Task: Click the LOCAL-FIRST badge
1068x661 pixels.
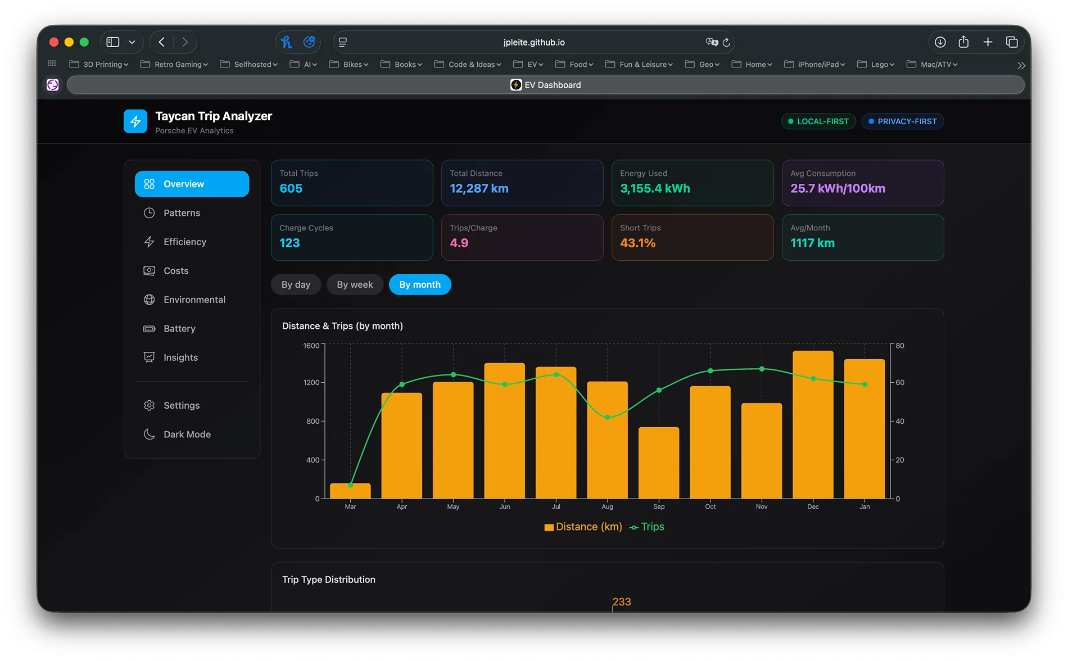Action: [818, 121]
